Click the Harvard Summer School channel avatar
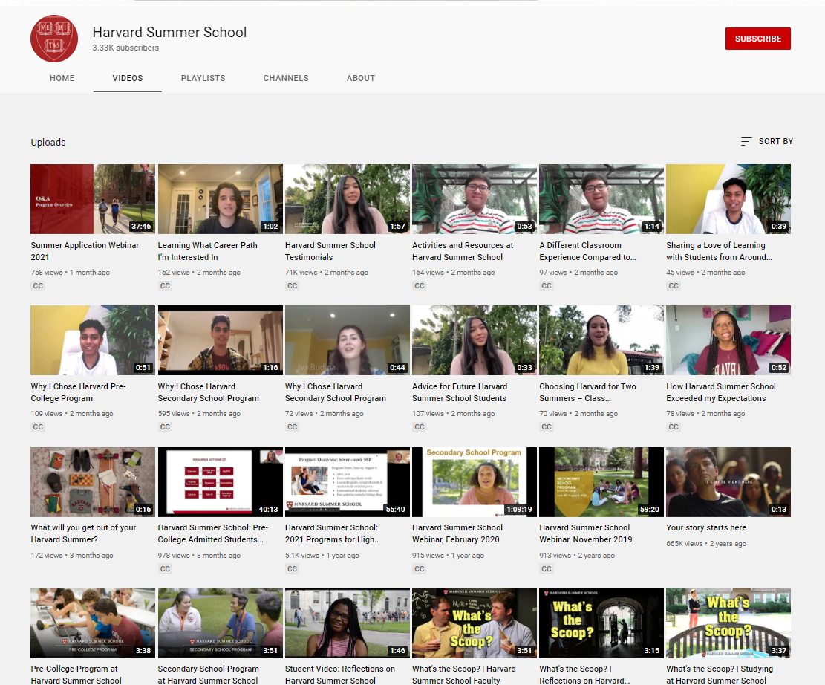This screenshot has height=685, width=825. click(x=54, y=39)
